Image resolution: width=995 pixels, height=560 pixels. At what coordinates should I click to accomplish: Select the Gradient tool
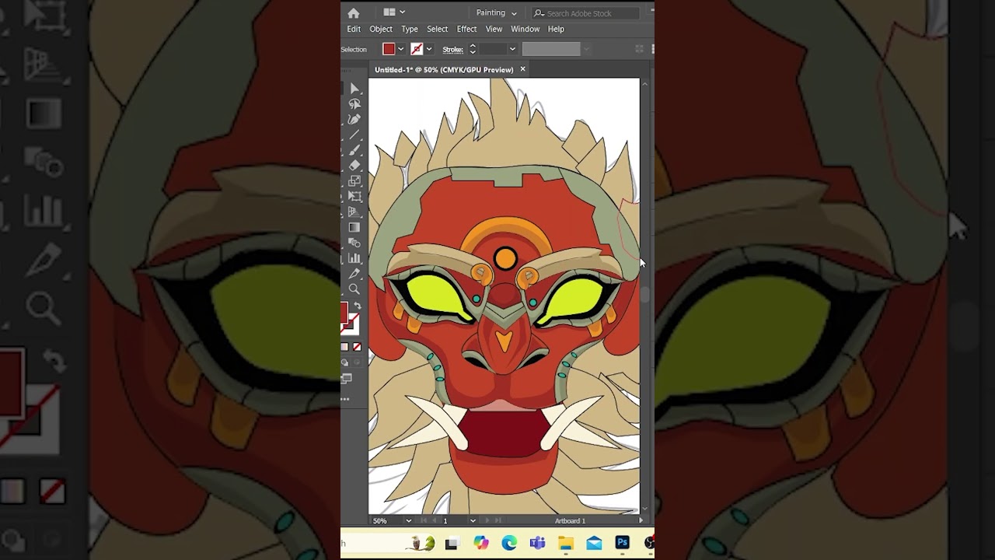click(x=354, y=227)
